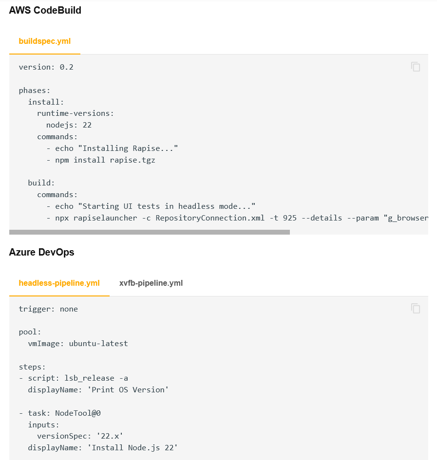
Task: Click the empty scrollbar track right of thumb
Action: tap(359, 232)
